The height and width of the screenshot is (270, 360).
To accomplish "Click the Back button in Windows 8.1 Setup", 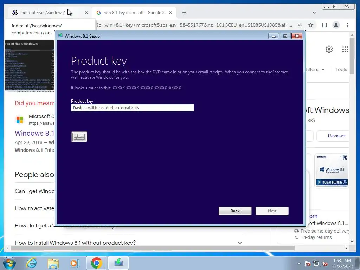I will [235, 211].
